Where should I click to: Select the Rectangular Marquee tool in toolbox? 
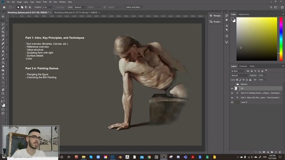tap(3, 20)
